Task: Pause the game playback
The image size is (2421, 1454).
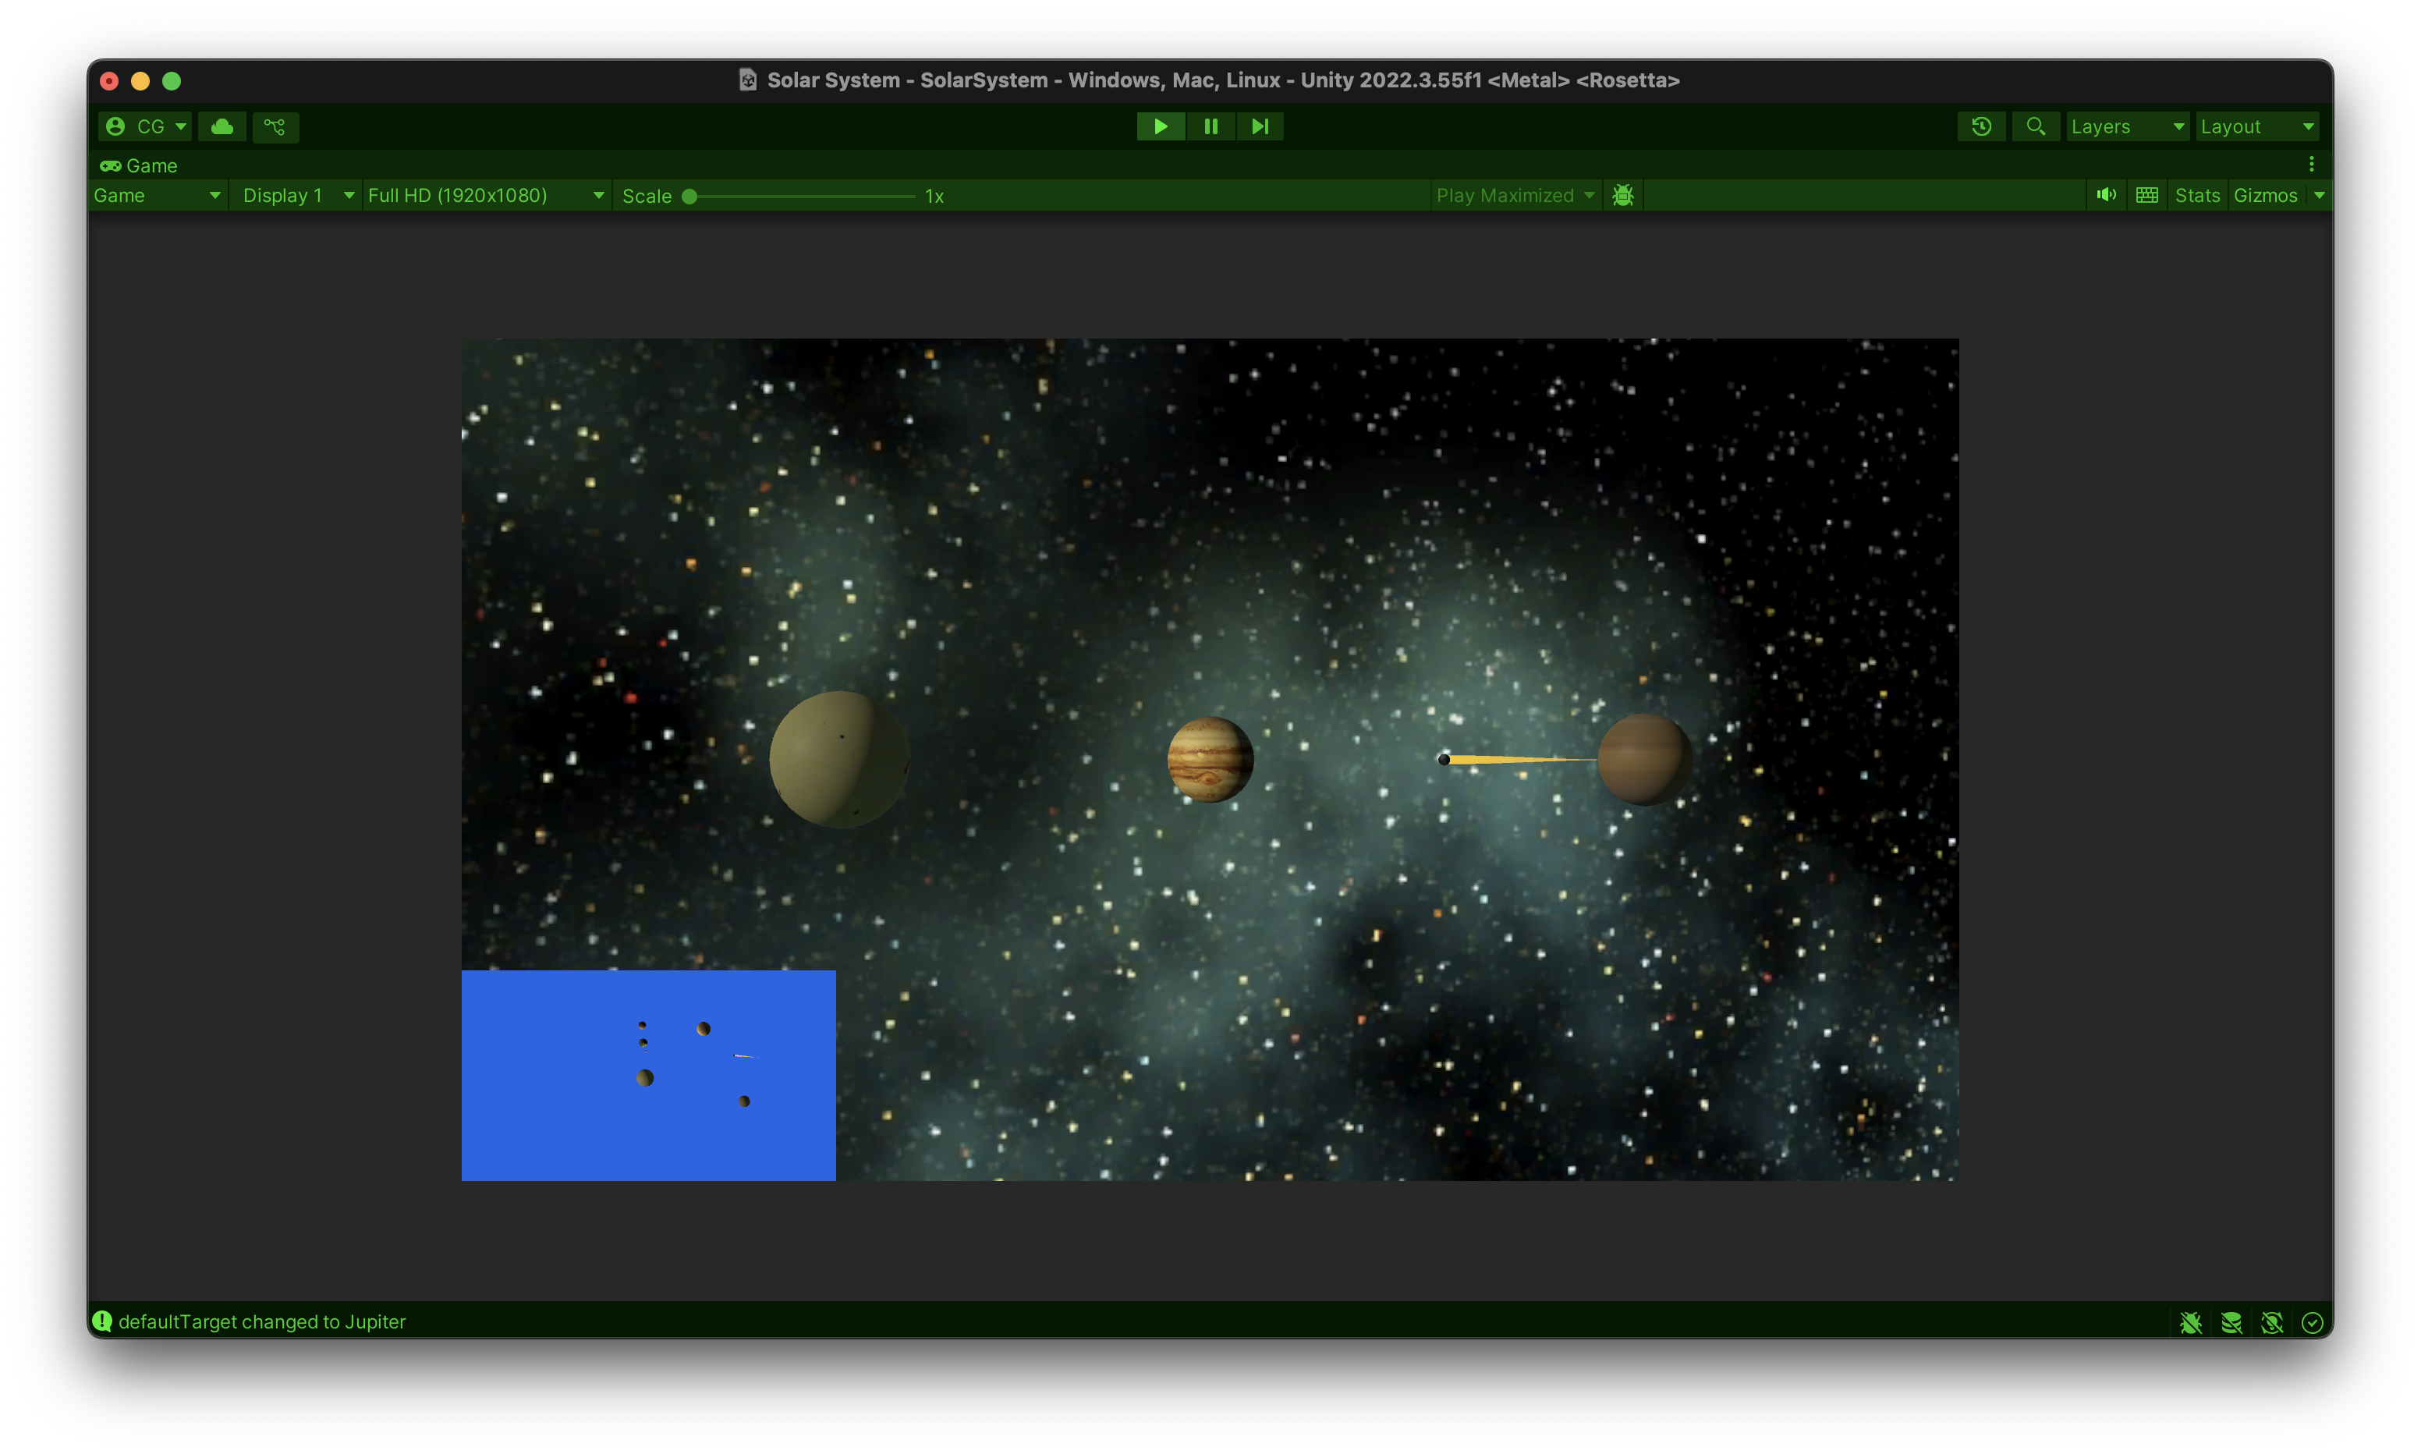Action: pyautogui.click(x=1210, y=126)
